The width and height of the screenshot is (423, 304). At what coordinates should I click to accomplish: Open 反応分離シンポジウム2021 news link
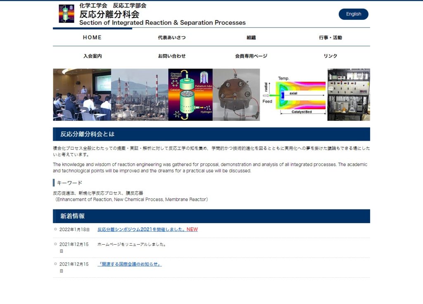147,229
